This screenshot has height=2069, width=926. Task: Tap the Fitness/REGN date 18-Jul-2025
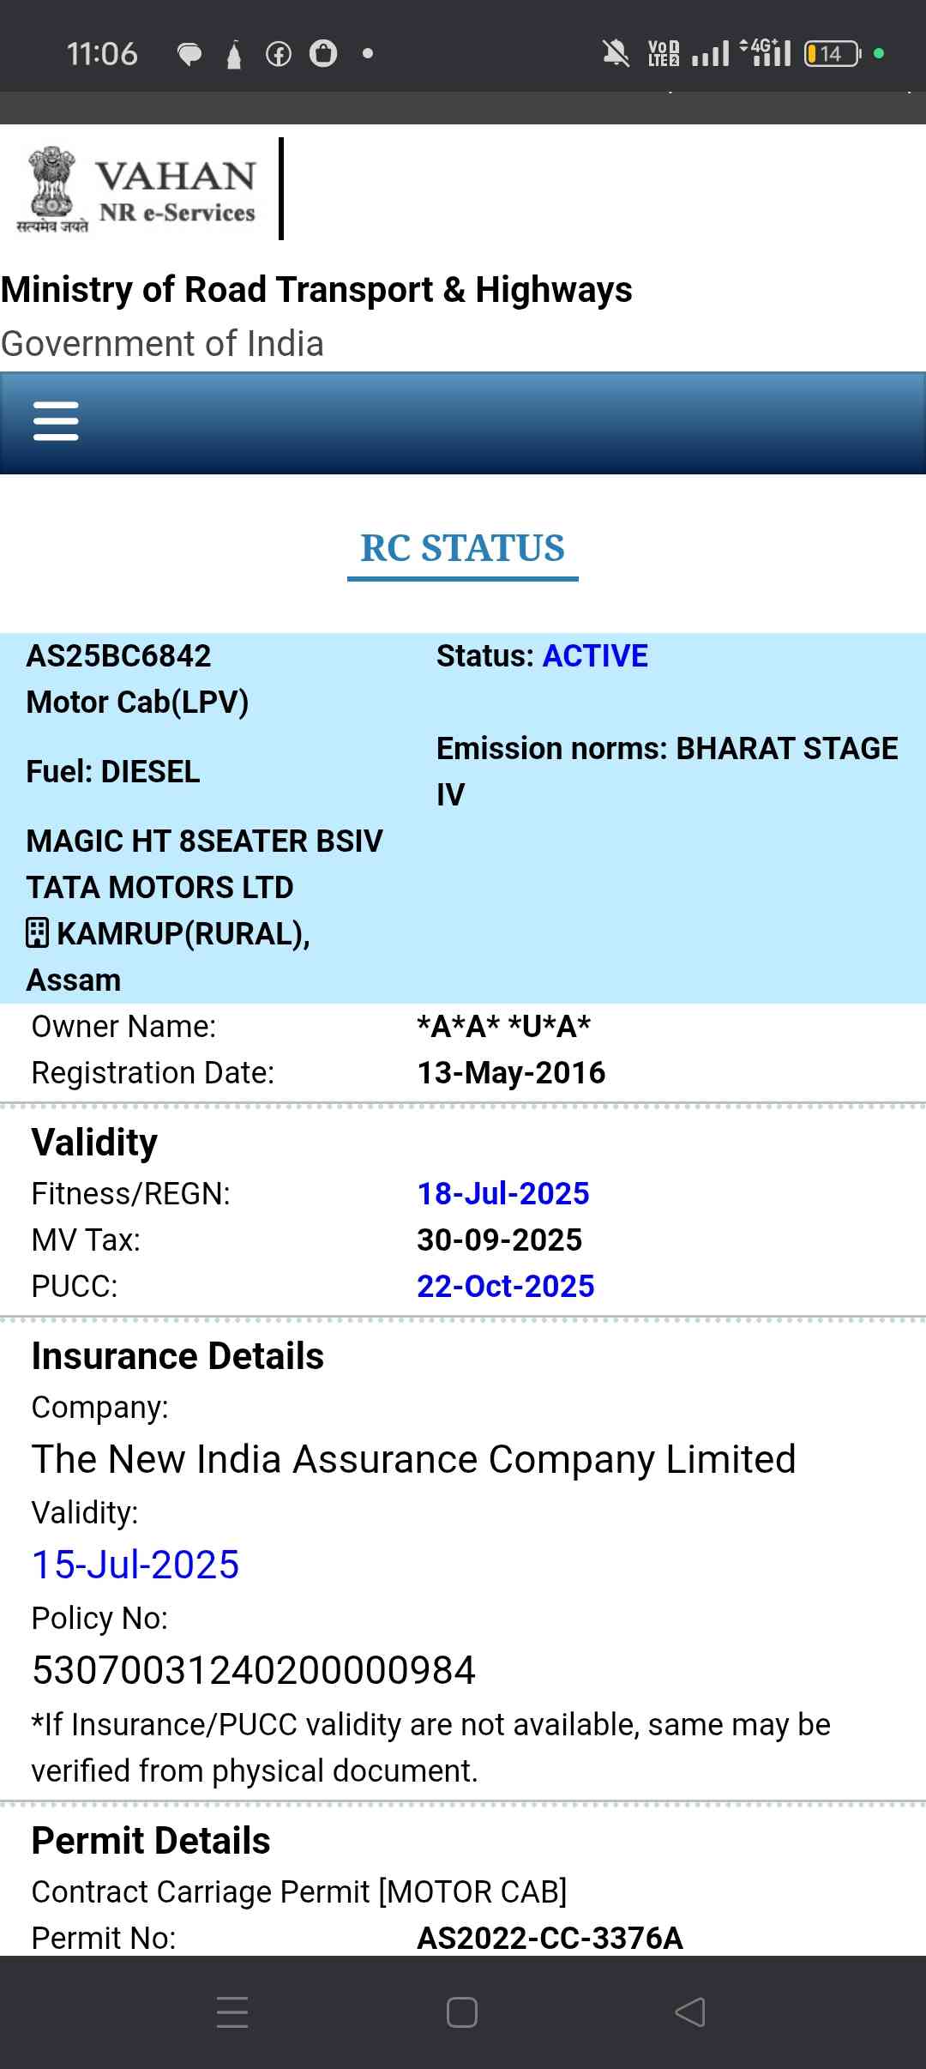coord(503,1193)
